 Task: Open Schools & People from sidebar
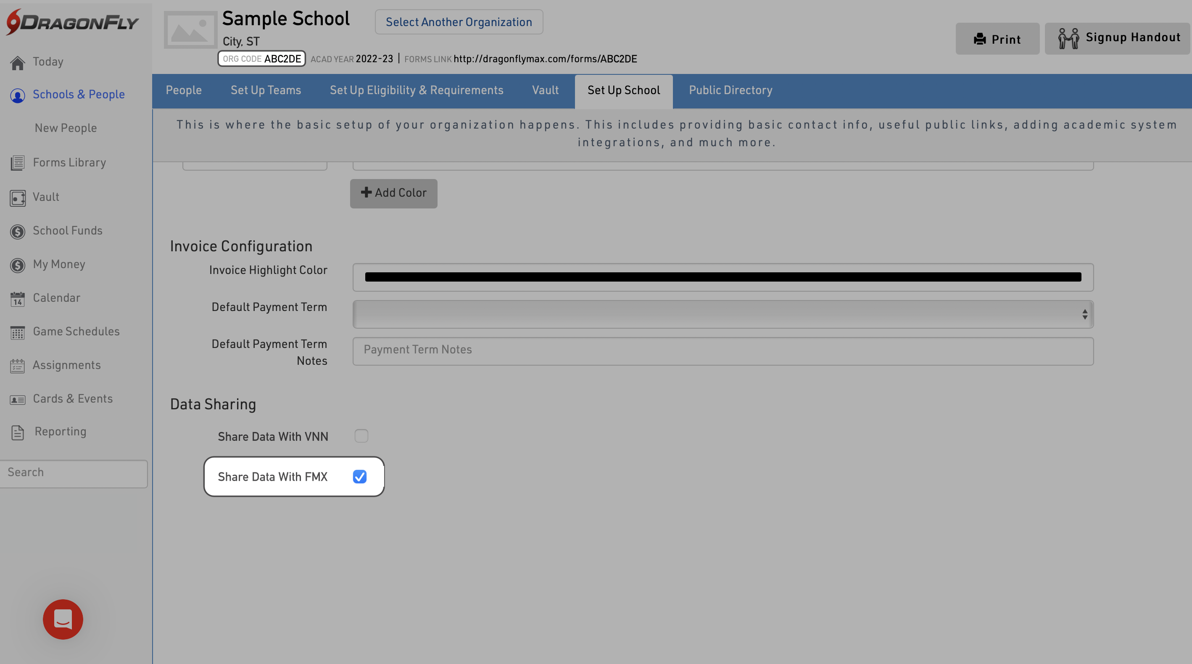tap(79, 95)
